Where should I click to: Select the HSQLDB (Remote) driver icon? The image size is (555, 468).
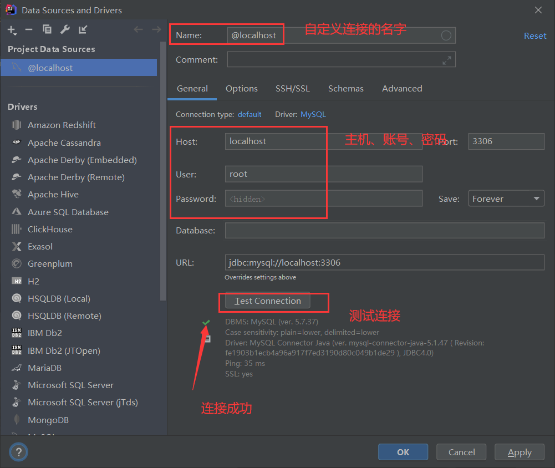(16, 316)
